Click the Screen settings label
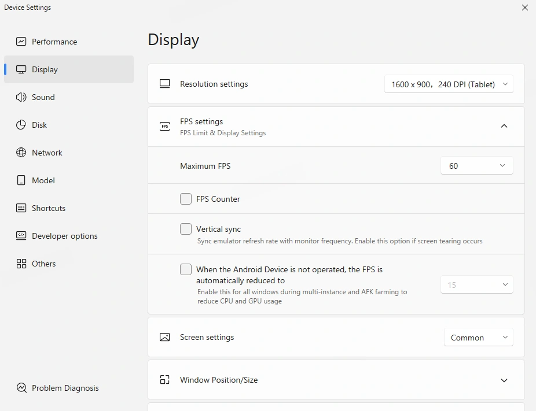Viewport: 536px width, 411px height. coord(207,337)
